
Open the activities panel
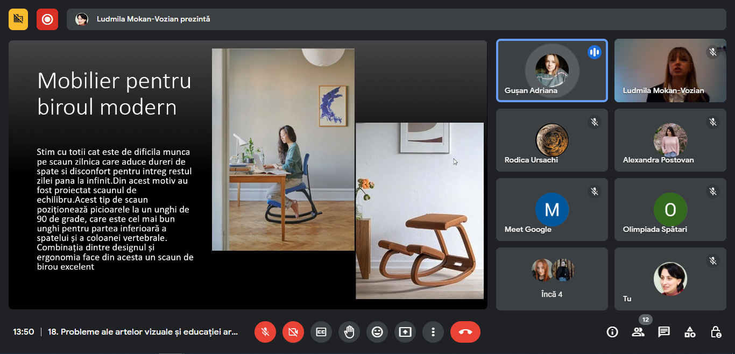pyautogui.click(x=690, y=332)
